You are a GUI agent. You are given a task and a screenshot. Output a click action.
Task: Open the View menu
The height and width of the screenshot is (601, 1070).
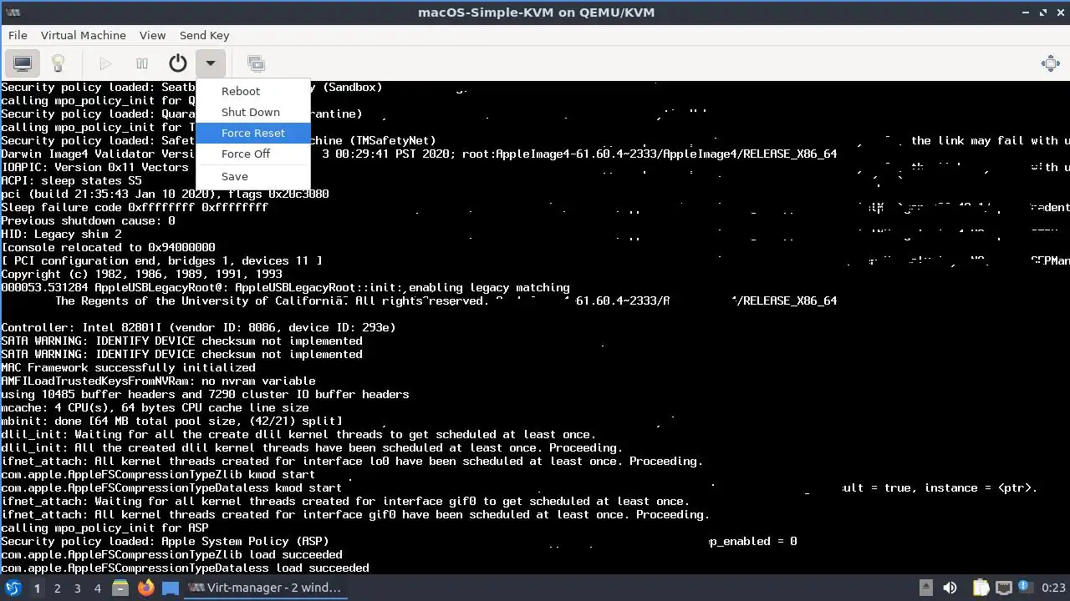(152, 35)
